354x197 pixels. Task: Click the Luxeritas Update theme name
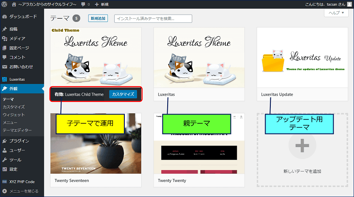tap(277, 94)
